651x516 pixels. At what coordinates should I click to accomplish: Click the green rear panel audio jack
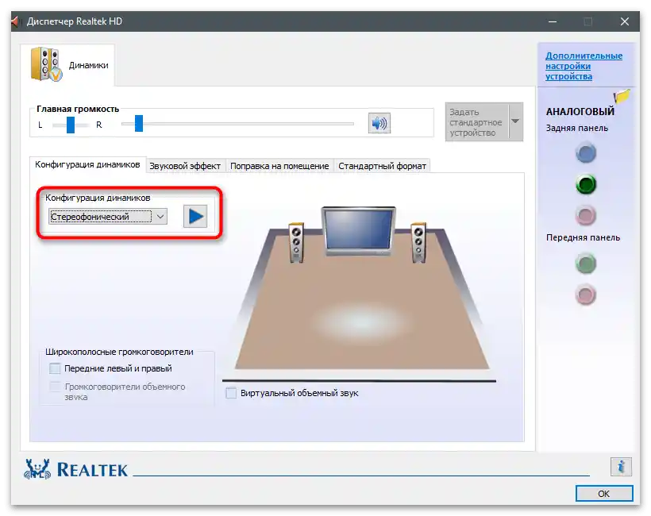[x=586, y=184]
